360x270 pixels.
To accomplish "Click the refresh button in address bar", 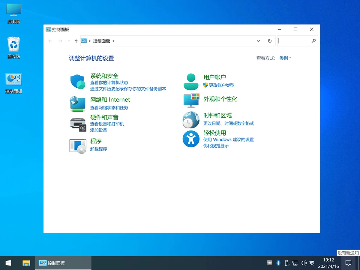I will [269, 41].
